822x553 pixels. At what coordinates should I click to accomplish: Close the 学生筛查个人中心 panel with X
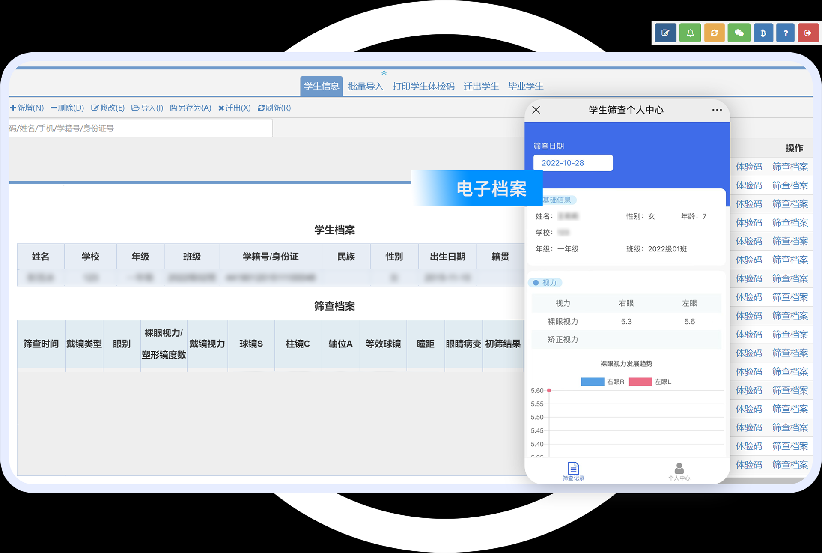point(536,110)
